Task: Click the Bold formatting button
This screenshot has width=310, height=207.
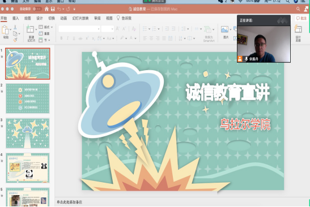Action: [61, 38]
